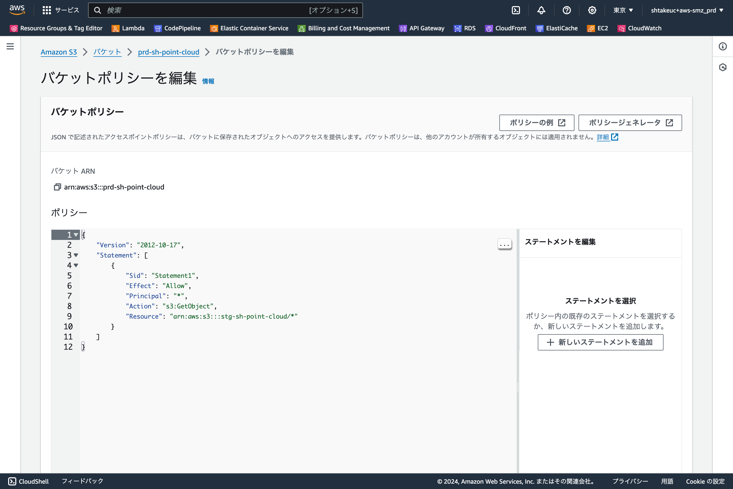Open the ElastiCache shortcut
The width and height of the screenshot is (733, 489).
557,28
